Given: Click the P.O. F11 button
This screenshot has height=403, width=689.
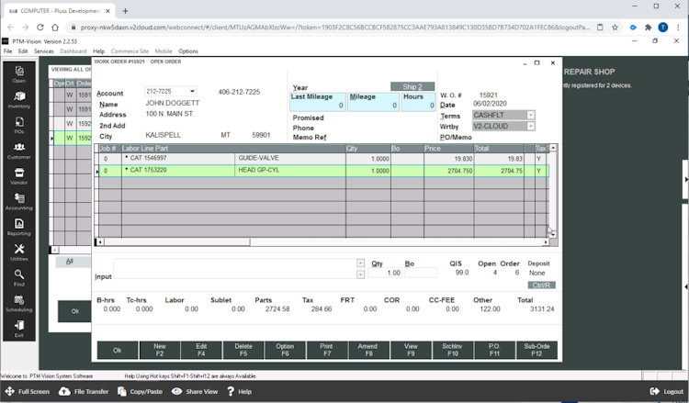Looking at the screenshot, I should pyautogui.click(x=495, y=351).
